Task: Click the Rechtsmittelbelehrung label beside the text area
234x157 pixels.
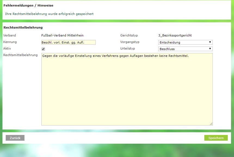Action: [x=20, y=55]
